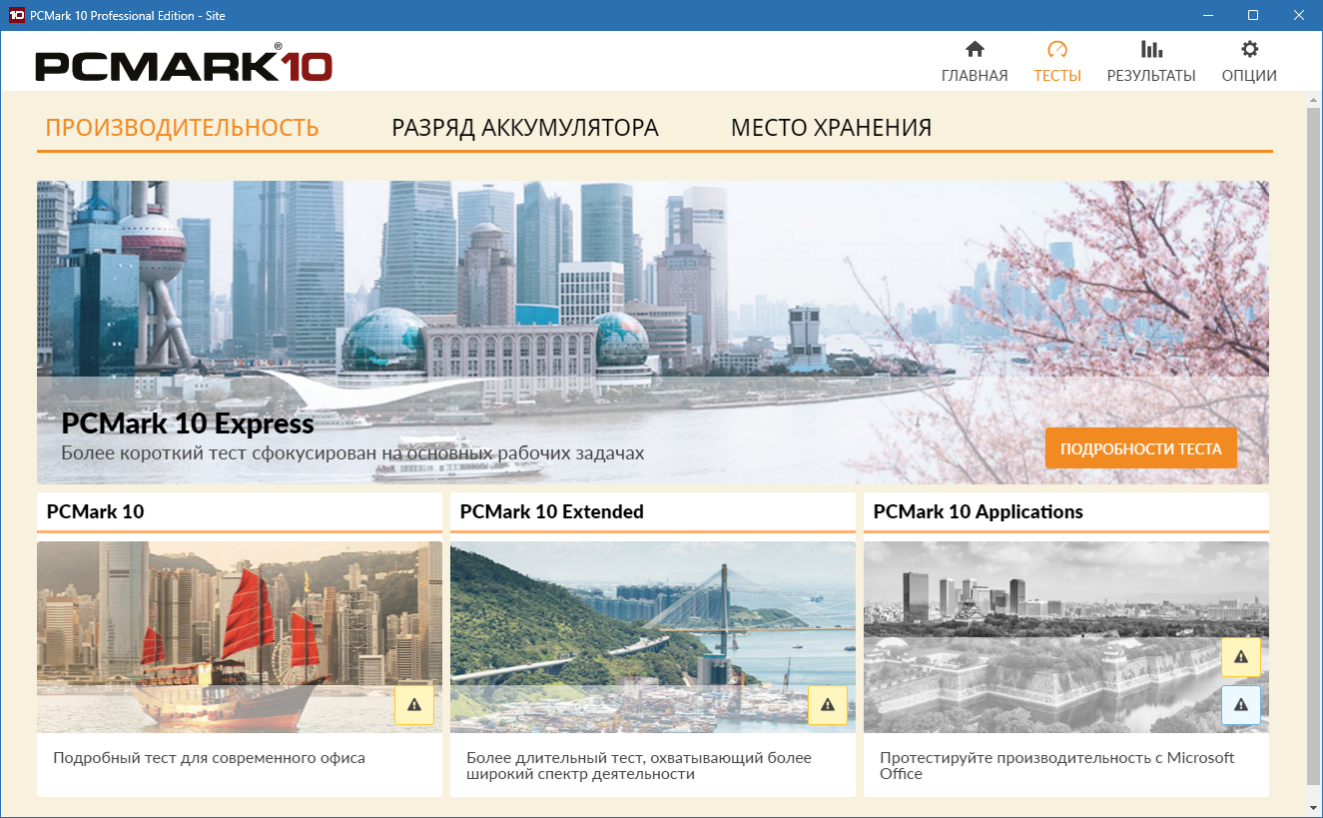
Task: Click the PCMark 10 logo
Action: (x=184, y=64)
